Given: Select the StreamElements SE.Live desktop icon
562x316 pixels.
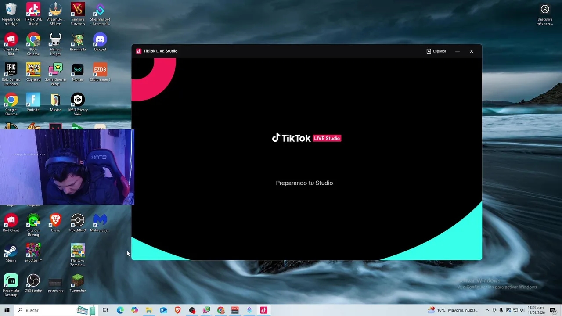Looking at the screenshot, I should pyautogui.click(x=55, y=14).
